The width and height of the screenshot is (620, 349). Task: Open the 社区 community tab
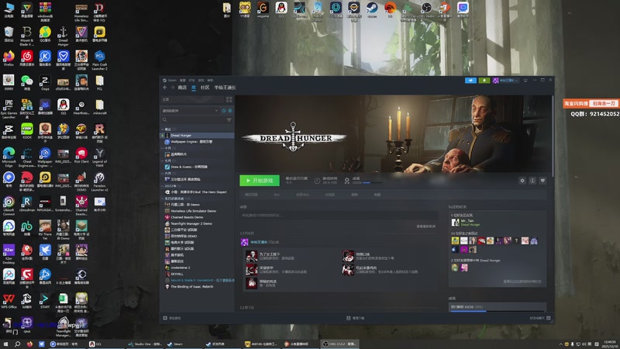(x=205, y=88)
